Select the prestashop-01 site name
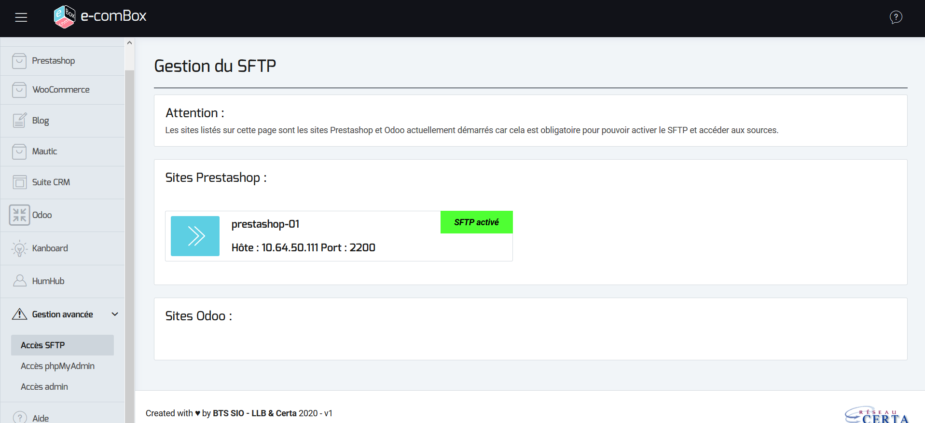Viewport: 925px width, 423px height. point(265,224)
